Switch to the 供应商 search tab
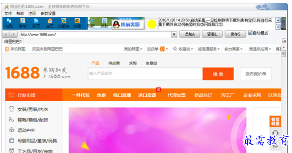292x153 pixels. 114,63
